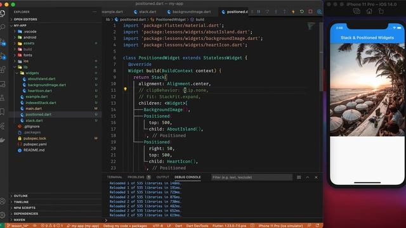The width and height of the screenshot is (406, 228).
Task: Take a Simulator screenshot
Action: coord(357,11)
